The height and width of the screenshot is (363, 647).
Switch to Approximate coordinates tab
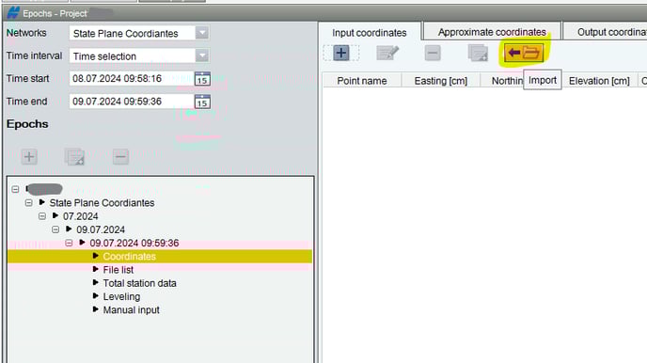click(492, 32)
